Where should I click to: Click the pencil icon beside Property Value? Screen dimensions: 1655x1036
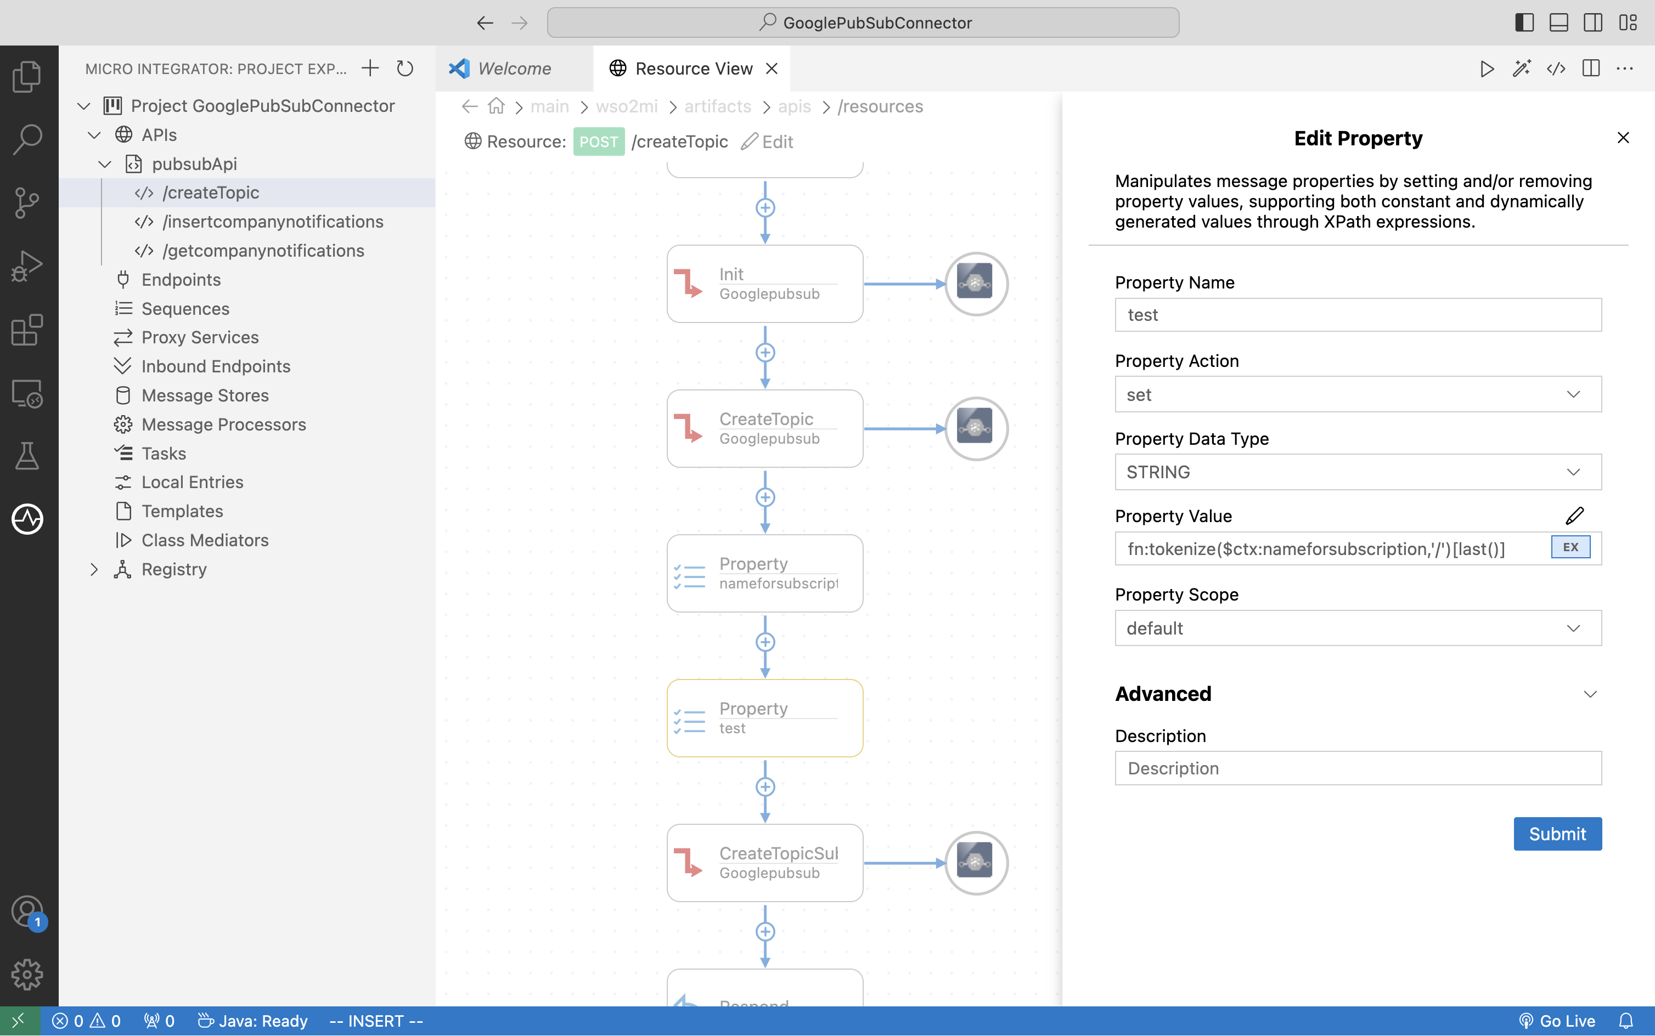click(x=1574, y=516)
